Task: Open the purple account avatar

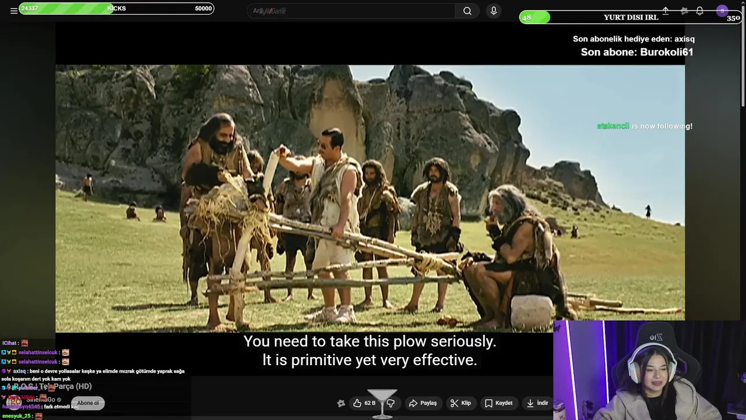Action: coord(722,10)
